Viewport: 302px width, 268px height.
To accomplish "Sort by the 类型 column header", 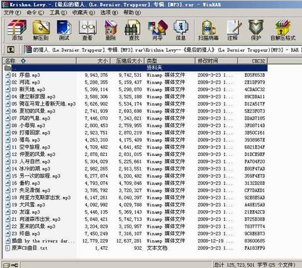I will 170,61.
